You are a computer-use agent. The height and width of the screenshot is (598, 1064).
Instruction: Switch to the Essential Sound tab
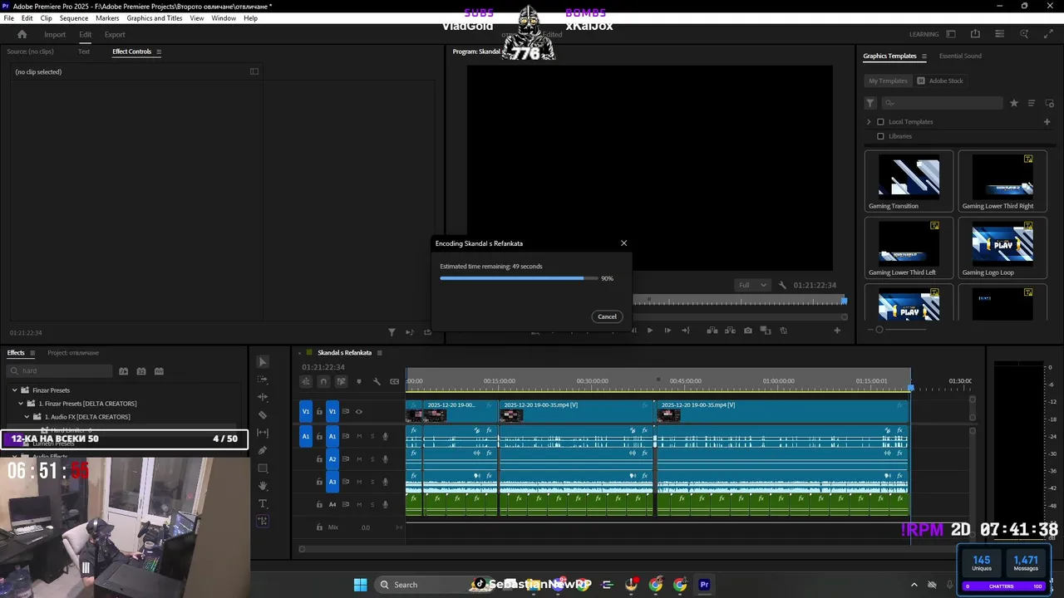pos(960,56)
